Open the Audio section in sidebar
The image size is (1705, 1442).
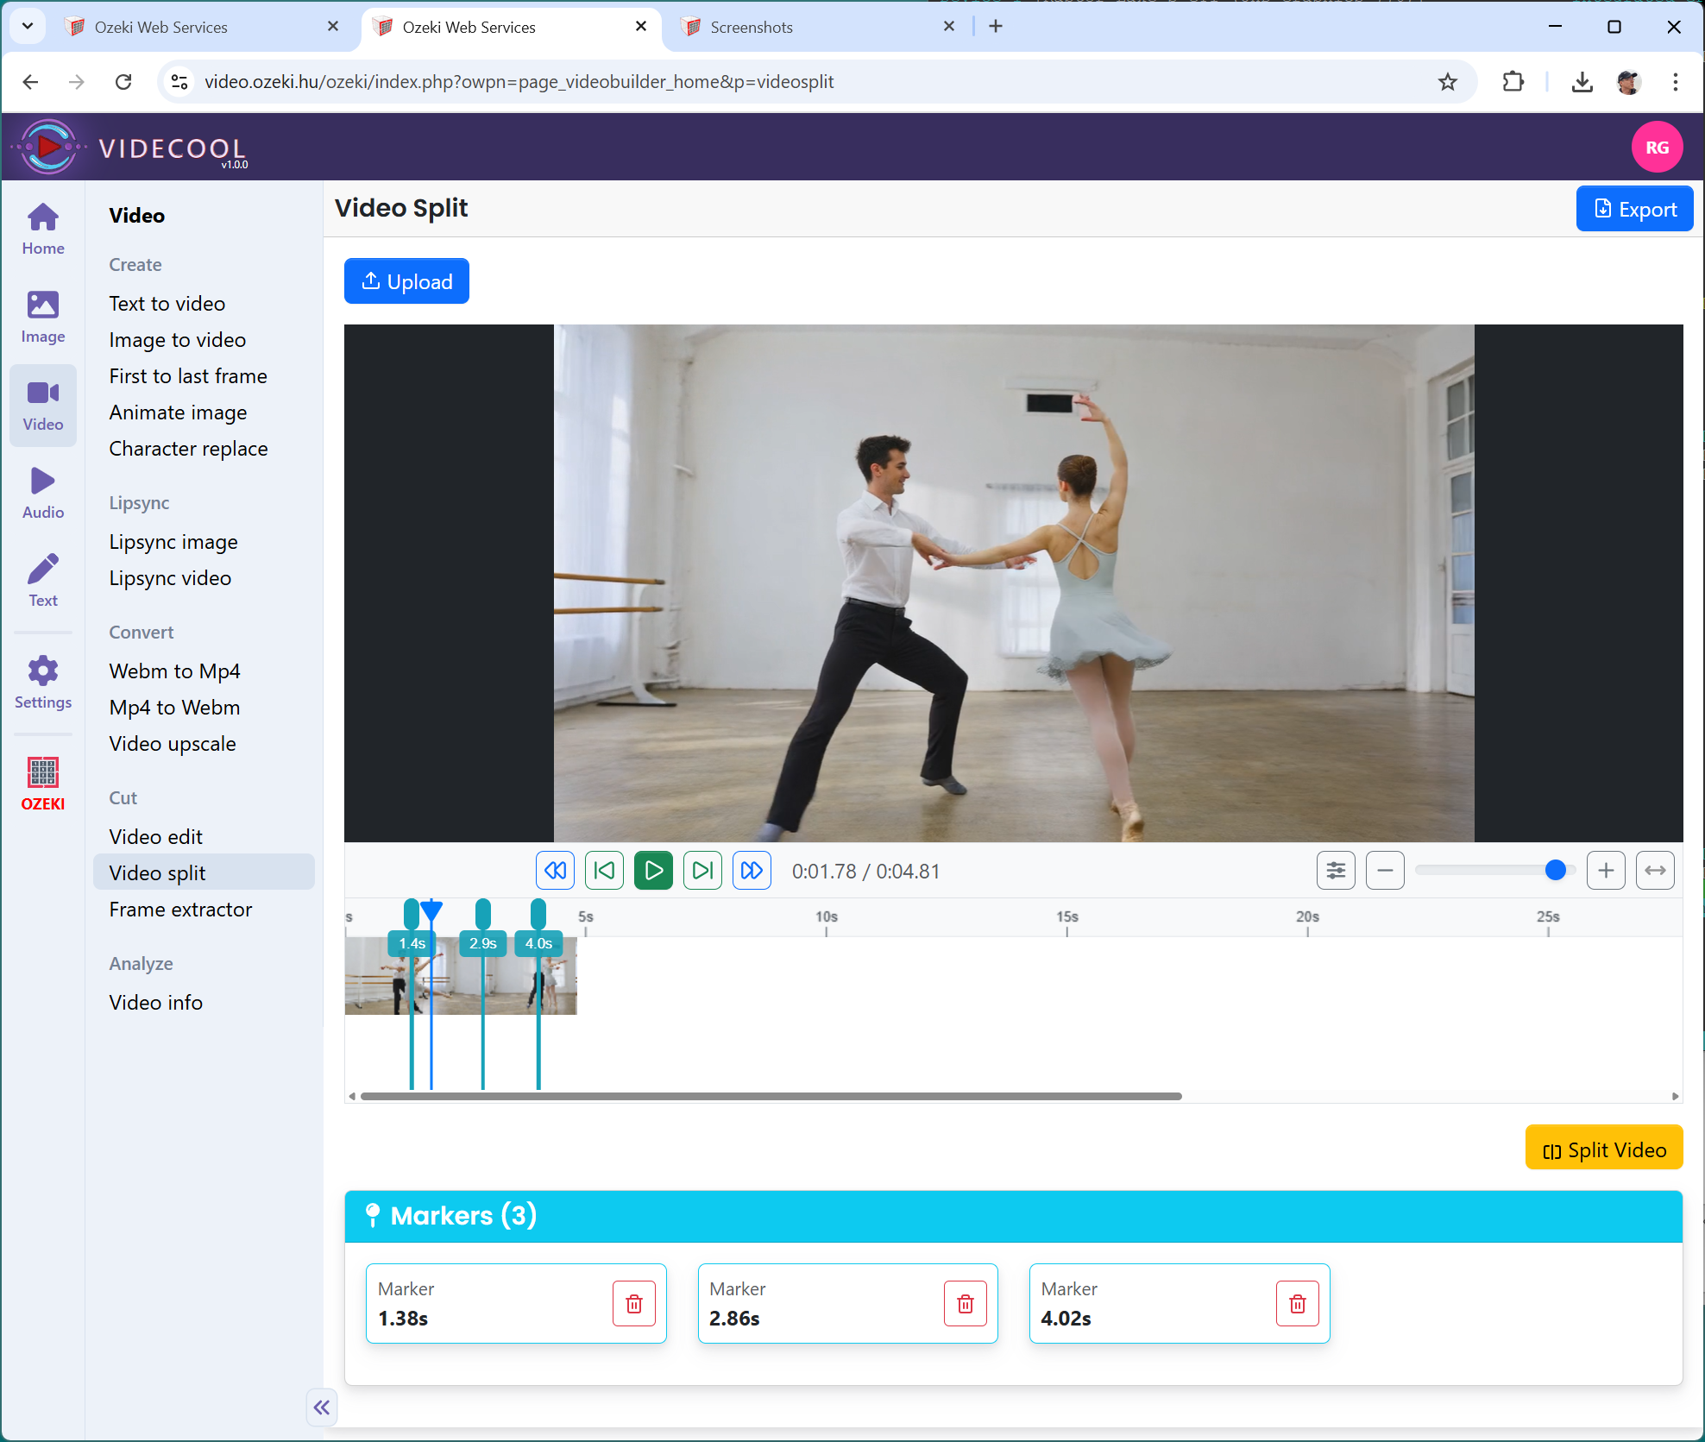click(x=42, y=493)
